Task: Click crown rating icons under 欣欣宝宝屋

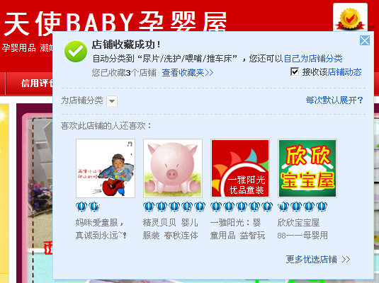Action: point(302,207)
